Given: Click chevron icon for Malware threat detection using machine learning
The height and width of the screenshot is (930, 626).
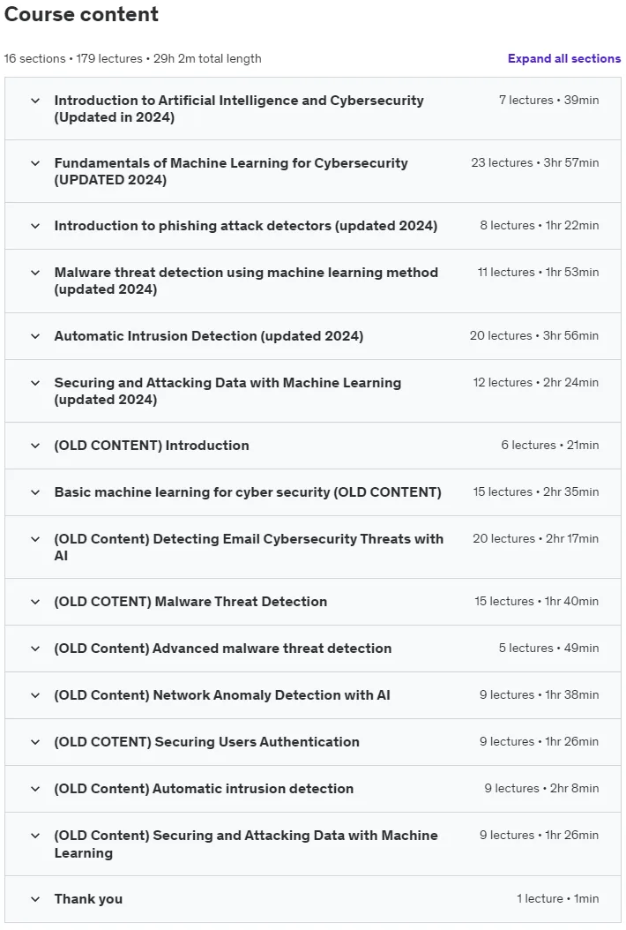Looking at the screenshot, I should 35,273.
